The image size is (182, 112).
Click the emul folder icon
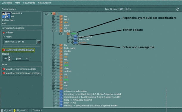pyautogui.click(x=61, y=25)
